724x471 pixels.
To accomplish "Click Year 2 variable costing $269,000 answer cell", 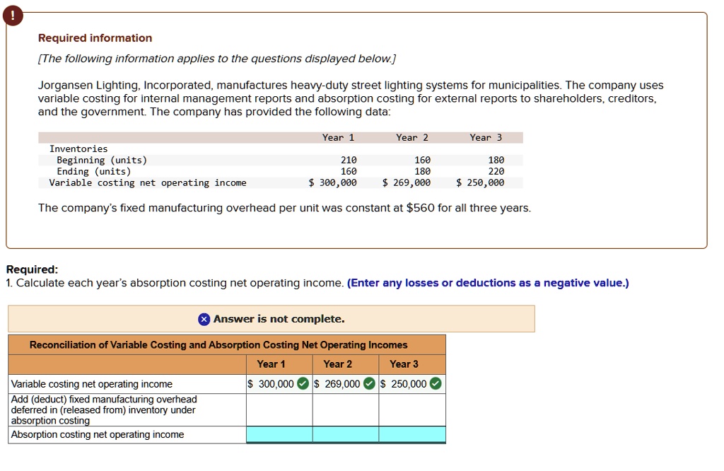I will (346, 384).
